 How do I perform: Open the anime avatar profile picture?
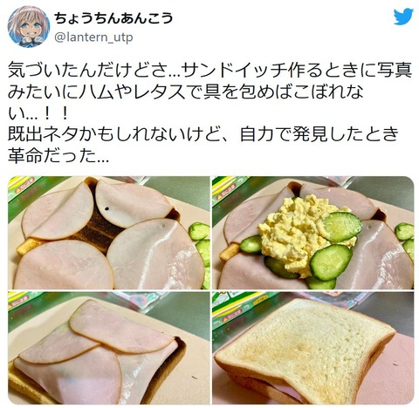point(29,26)
